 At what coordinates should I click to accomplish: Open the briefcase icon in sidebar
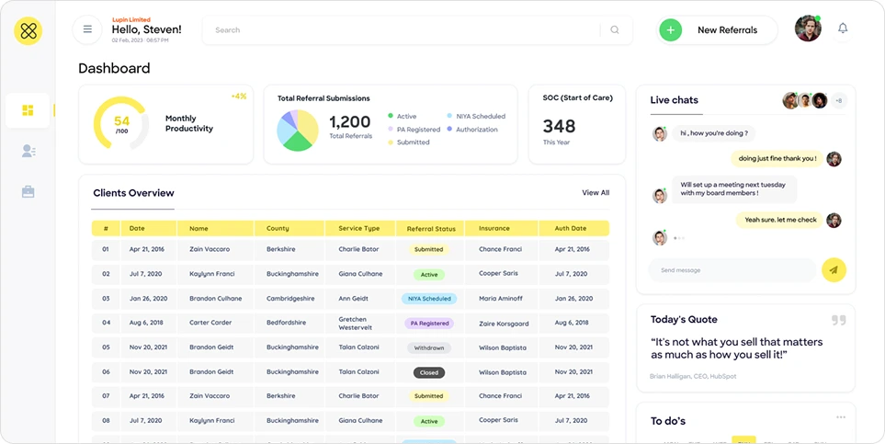pos(28,191)
